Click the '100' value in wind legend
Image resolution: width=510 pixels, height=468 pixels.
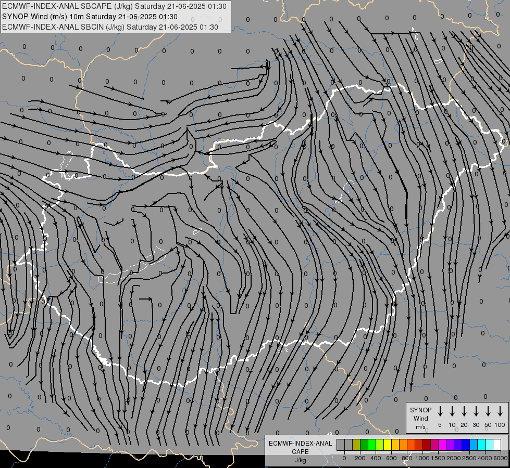click(500, 425)
